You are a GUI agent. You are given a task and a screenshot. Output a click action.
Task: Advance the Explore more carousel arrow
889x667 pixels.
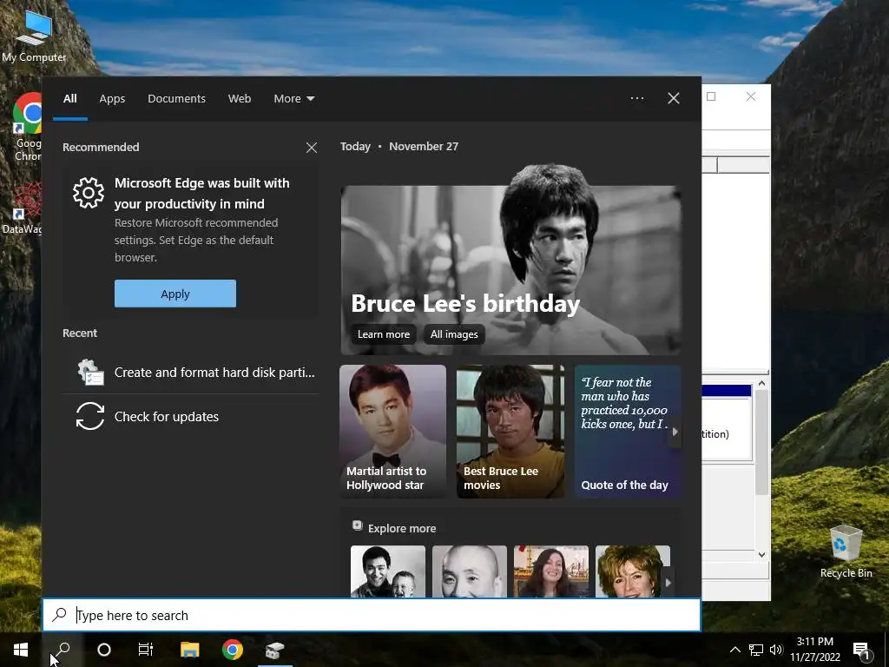coord(668,583)
